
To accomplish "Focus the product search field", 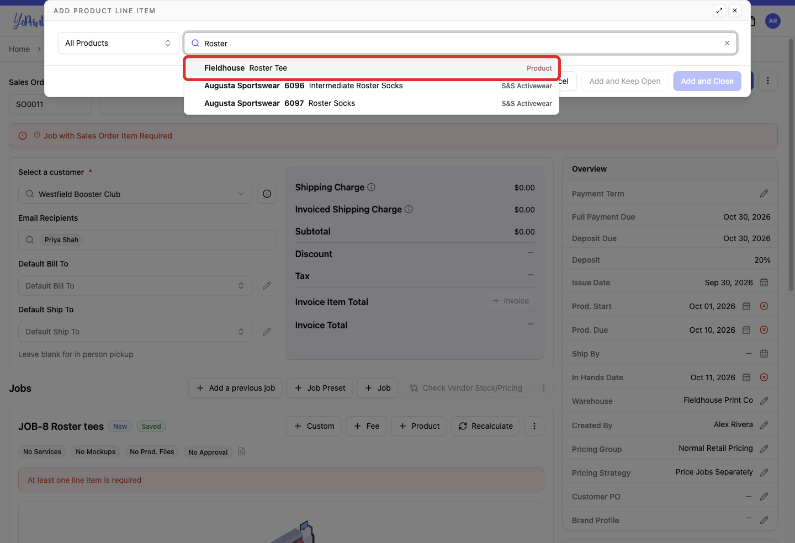I will tap(460, 43).
